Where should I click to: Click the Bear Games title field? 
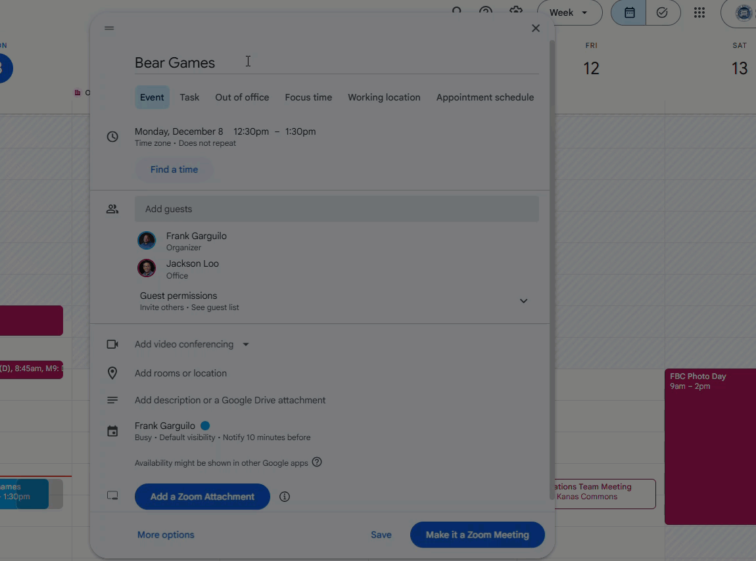337,62
